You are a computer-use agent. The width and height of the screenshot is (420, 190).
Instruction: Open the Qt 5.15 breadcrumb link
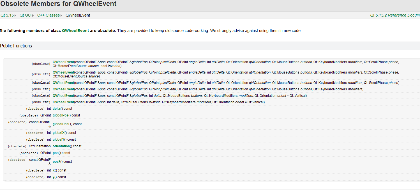(7, 15)
